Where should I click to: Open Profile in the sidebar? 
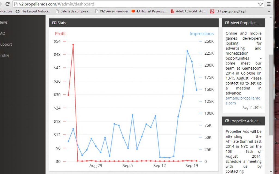click(x=5, y=55)
